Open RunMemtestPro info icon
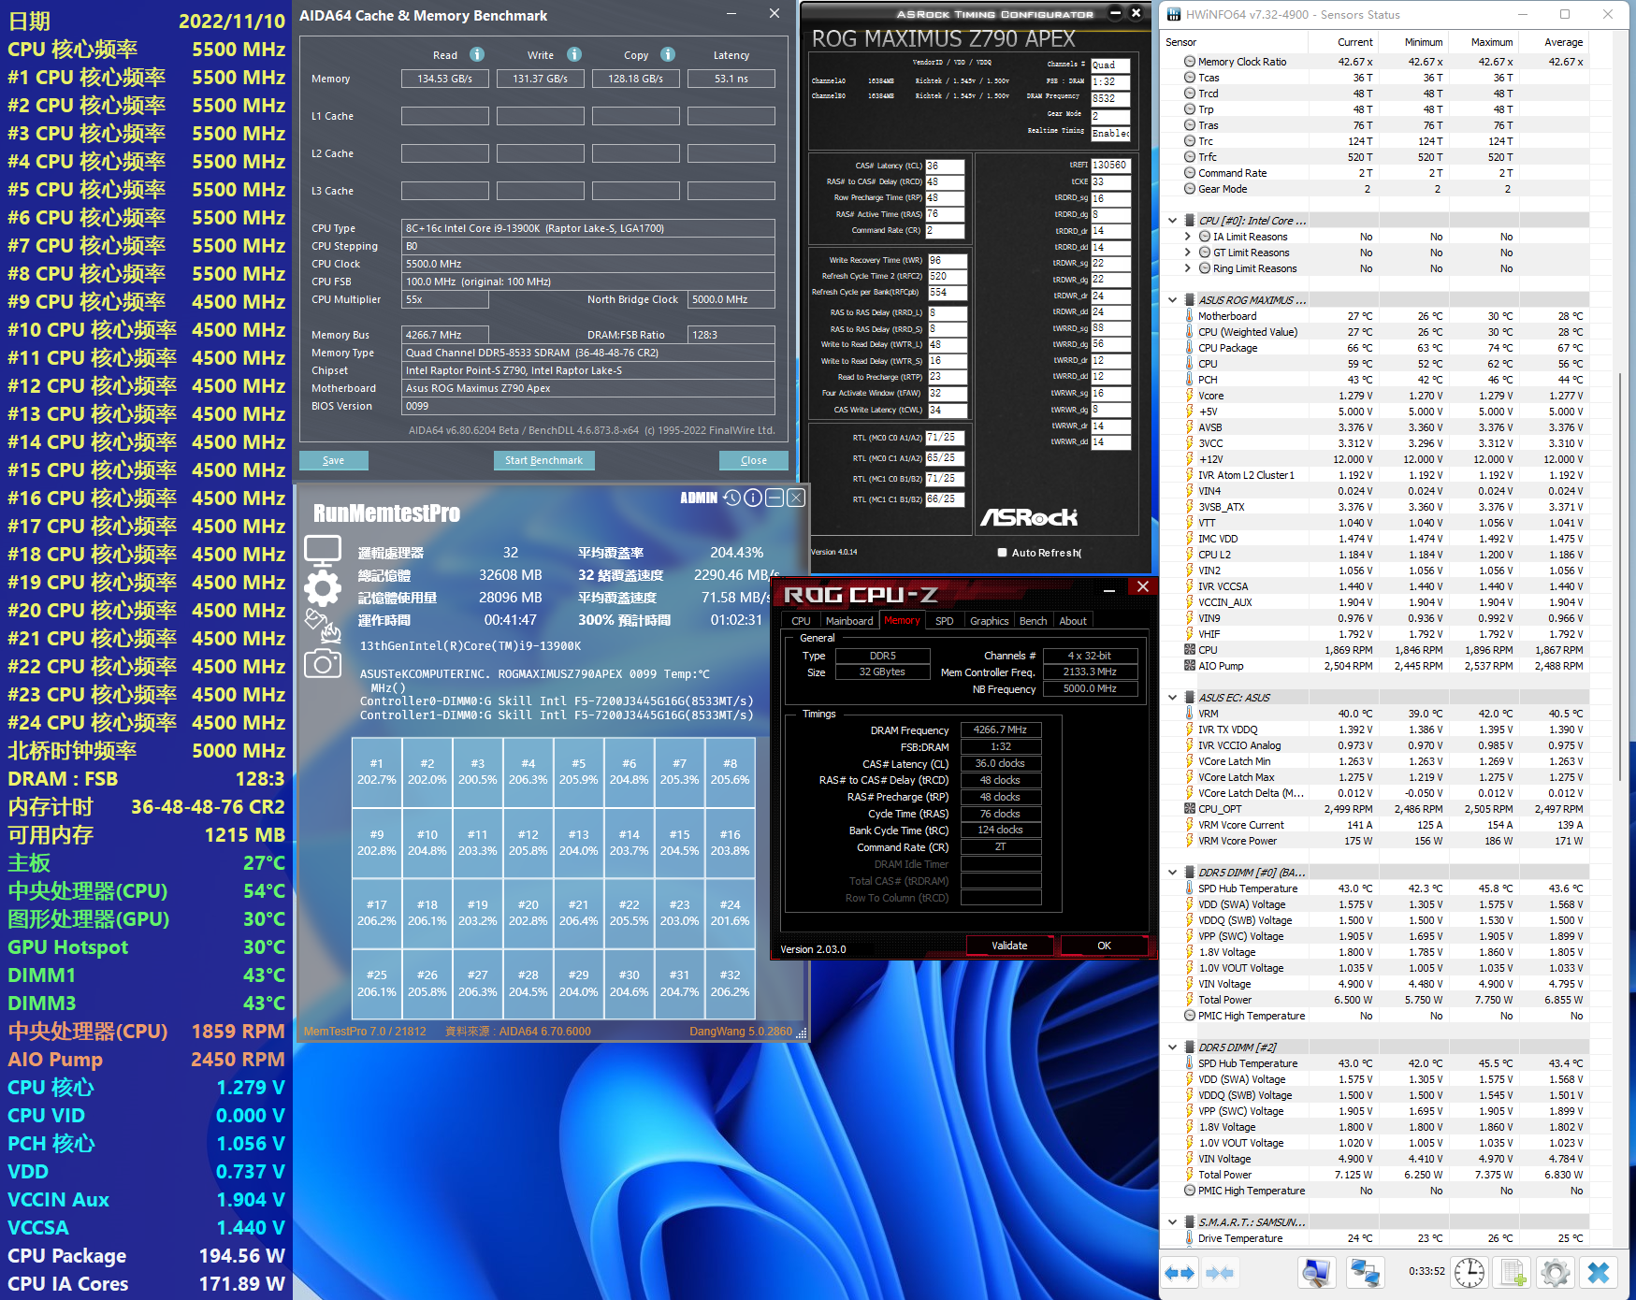This screenshot has height=1300, width=1636. pyautogui.click(x=753, y=498)
